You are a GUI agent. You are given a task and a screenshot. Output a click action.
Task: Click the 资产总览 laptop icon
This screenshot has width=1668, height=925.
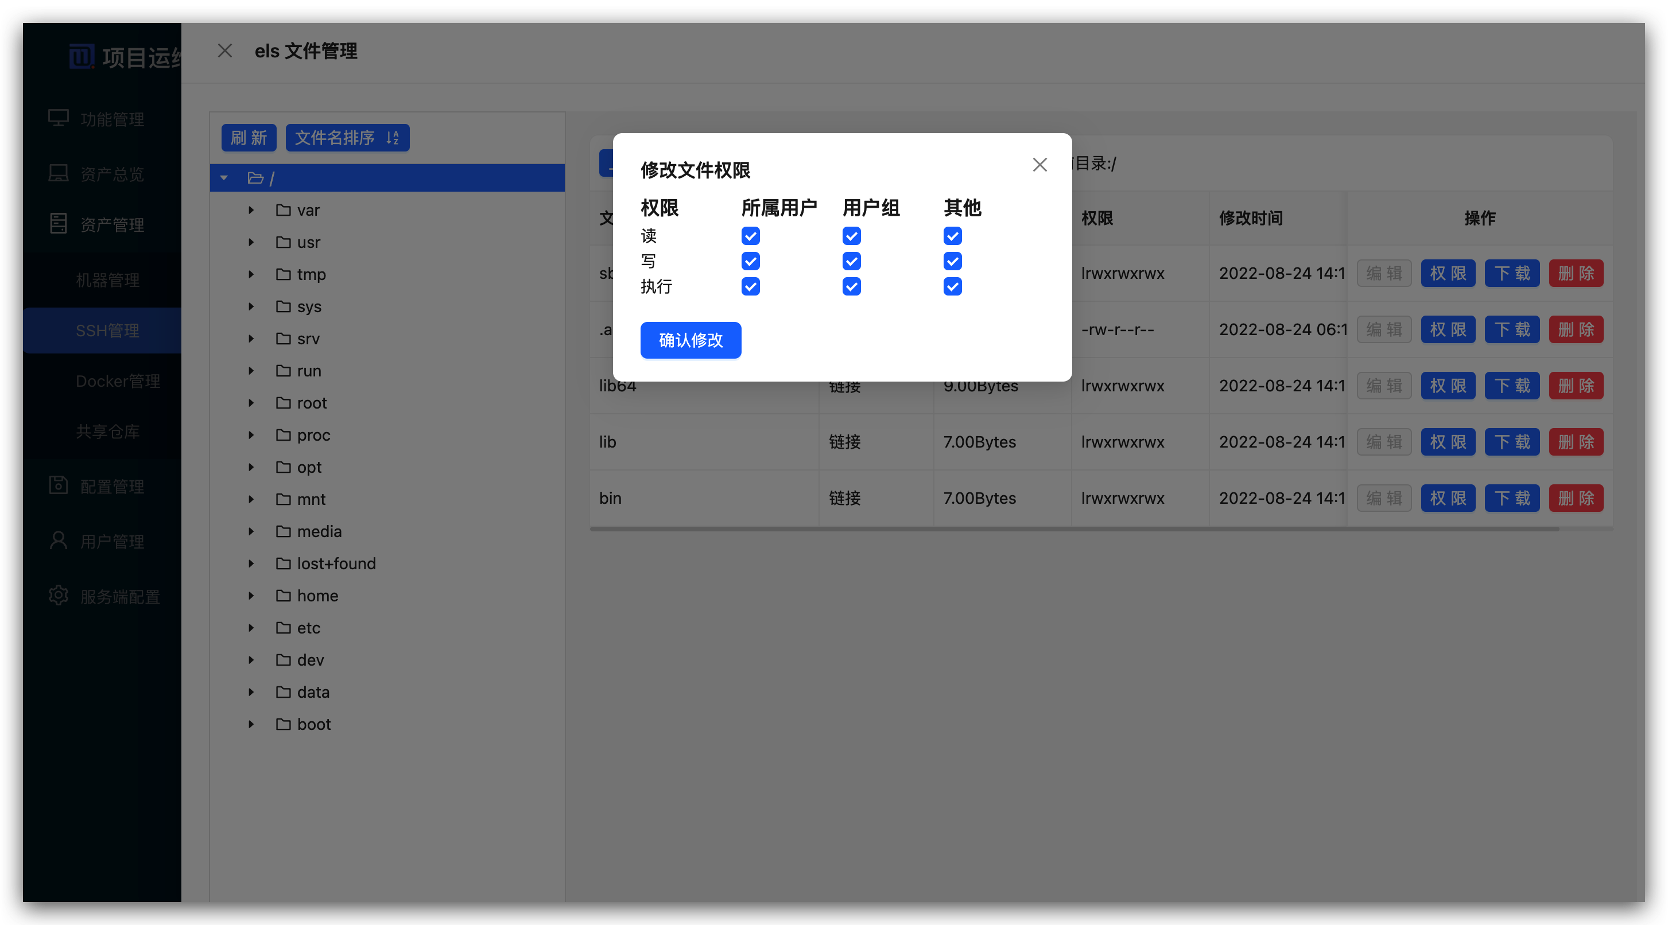[x=59, y=173]
